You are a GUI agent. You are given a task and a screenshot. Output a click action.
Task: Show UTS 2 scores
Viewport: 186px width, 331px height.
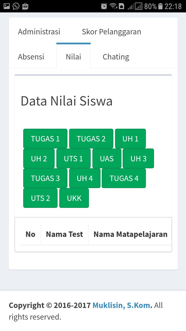click(40, 198)
